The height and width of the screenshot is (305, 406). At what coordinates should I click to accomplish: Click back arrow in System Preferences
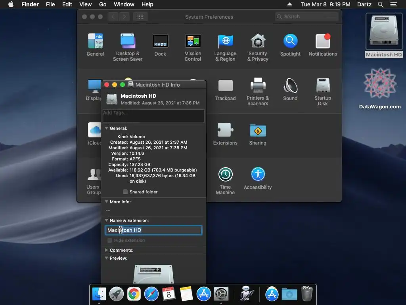click(113, 17)
